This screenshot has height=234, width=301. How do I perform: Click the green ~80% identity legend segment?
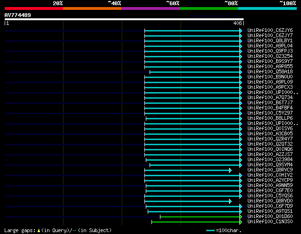coord(209,8)
